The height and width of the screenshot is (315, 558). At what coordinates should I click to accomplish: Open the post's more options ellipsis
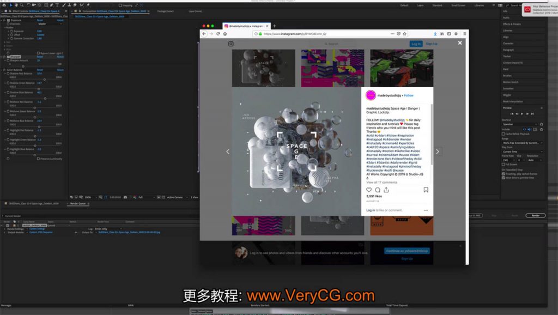(x=426, y=210)
